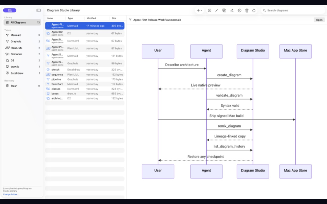
Task: Click the Change Folder... link
Action: tap(11, 194)
